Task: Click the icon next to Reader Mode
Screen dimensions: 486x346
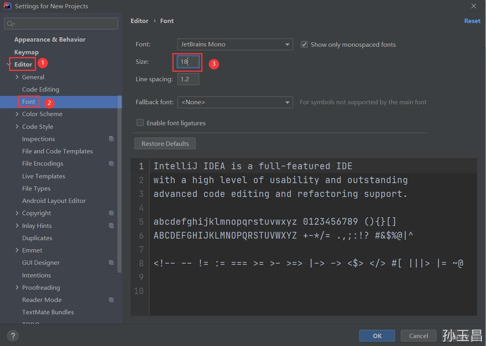Action: tap(111, 300)
